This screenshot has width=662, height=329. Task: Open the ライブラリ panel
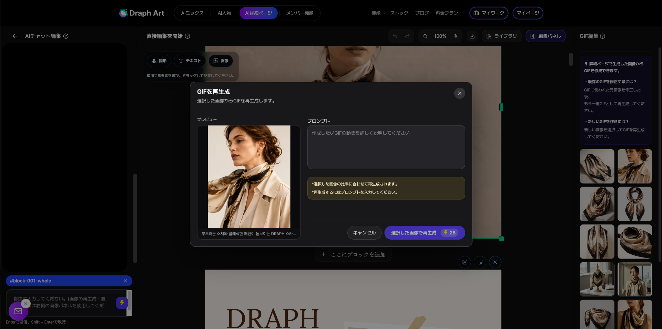[x=501, y=36]
